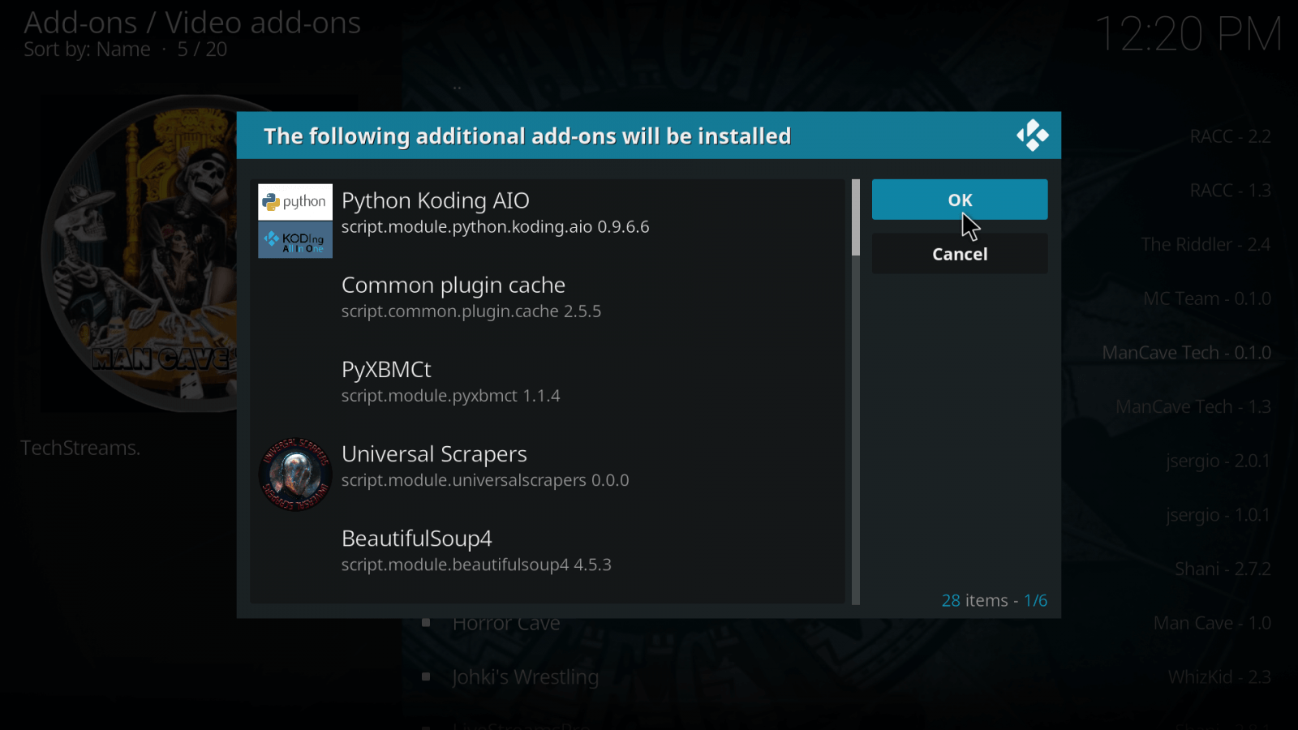Viewport: 1298px width, 730px height.
Task: Click script.module.pyxbmct 1.1.4 text
Action: click(450, 396)
